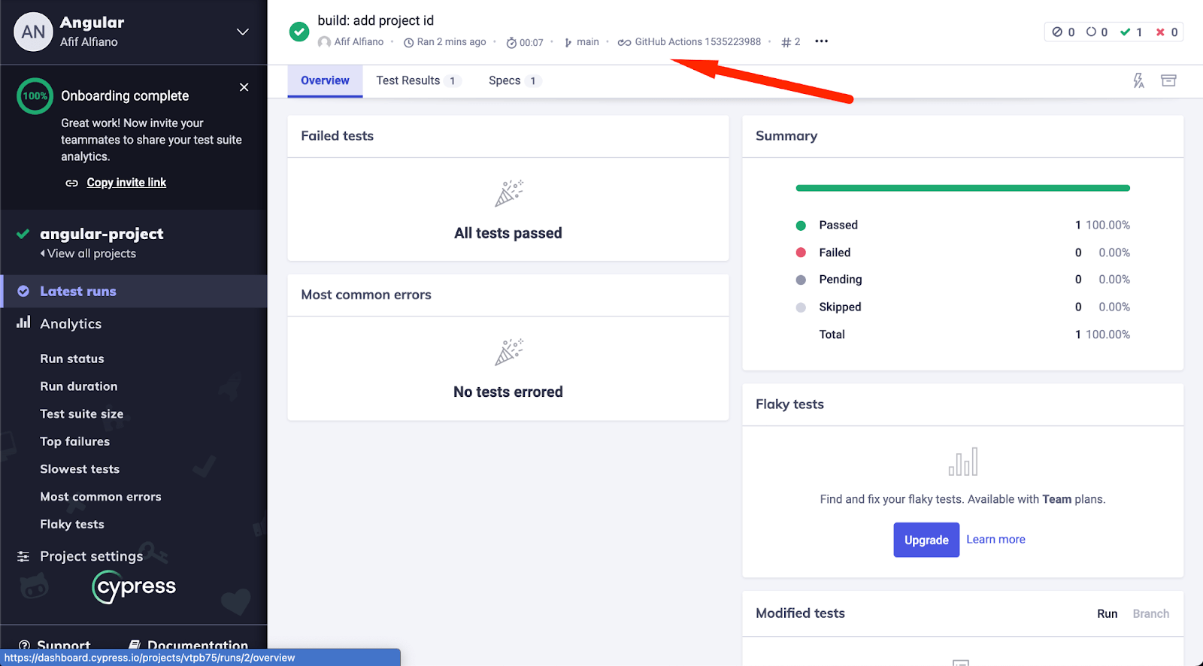Click the Project settings sliders icon

point(23,556)
